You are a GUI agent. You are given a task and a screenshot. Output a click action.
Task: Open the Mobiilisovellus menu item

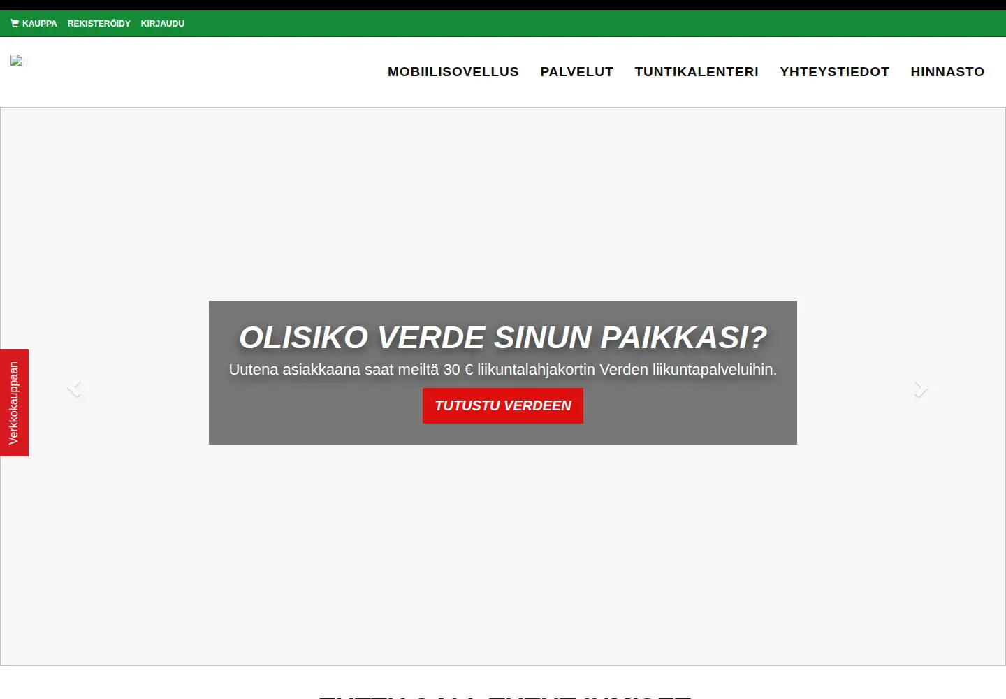(453, 71)
